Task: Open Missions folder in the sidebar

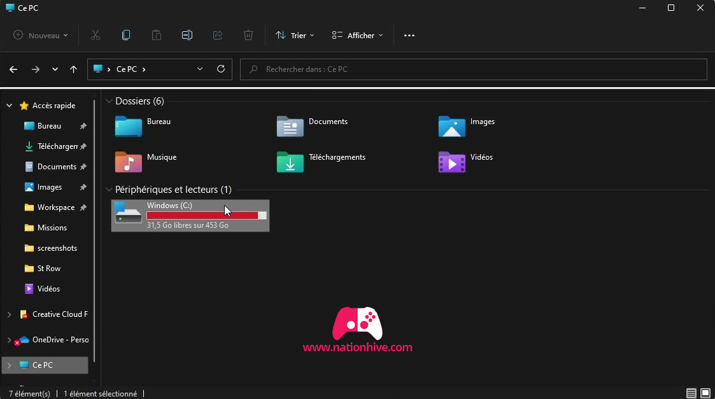Action: pos(52,228)
